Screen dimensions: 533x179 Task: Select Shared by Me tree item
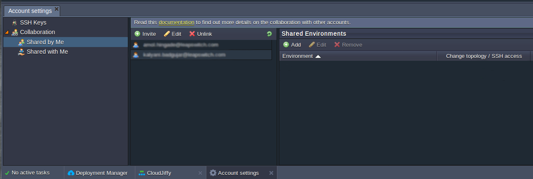45,42
